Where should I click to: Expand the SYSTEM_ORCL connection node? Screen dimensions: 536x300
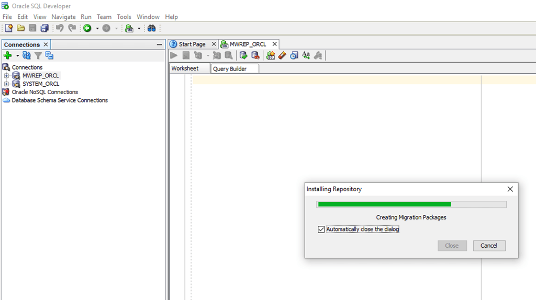click(6, 84)
